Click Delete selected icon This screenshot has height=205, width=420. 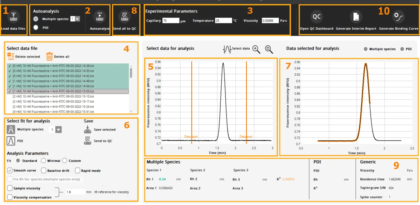(x=11, y=56)
